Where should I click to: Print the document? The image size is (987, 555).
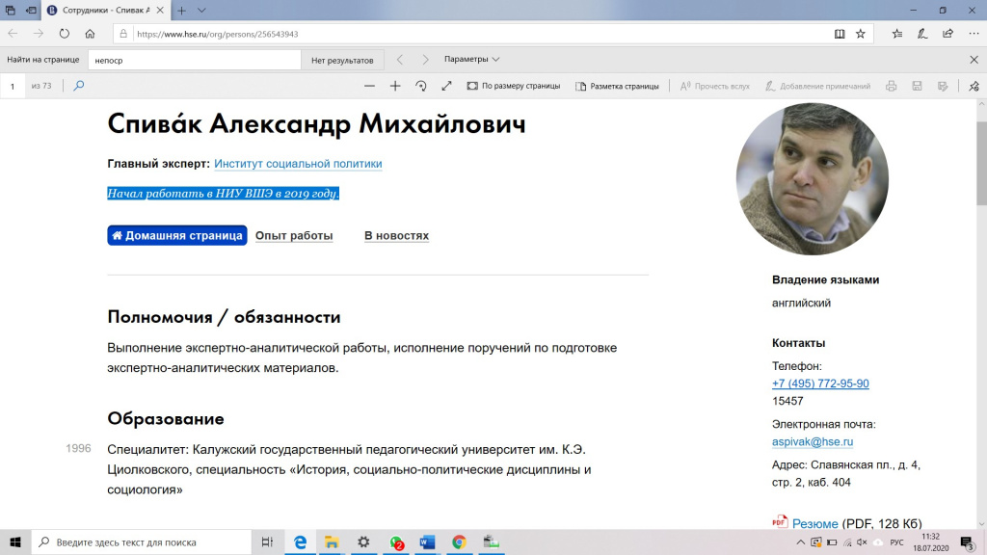892,86
